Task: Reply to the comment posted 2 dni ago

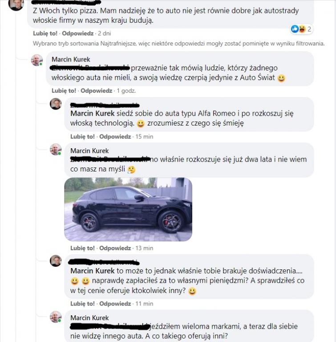Action: [77, 33]
